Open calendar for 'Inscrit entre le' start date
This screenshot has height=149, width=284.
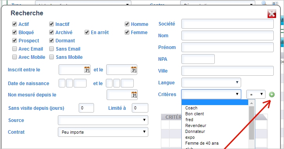[x=87, y=69]
